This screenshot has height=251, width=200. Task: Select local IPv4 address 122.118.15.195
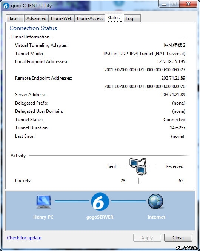[171, 62]
